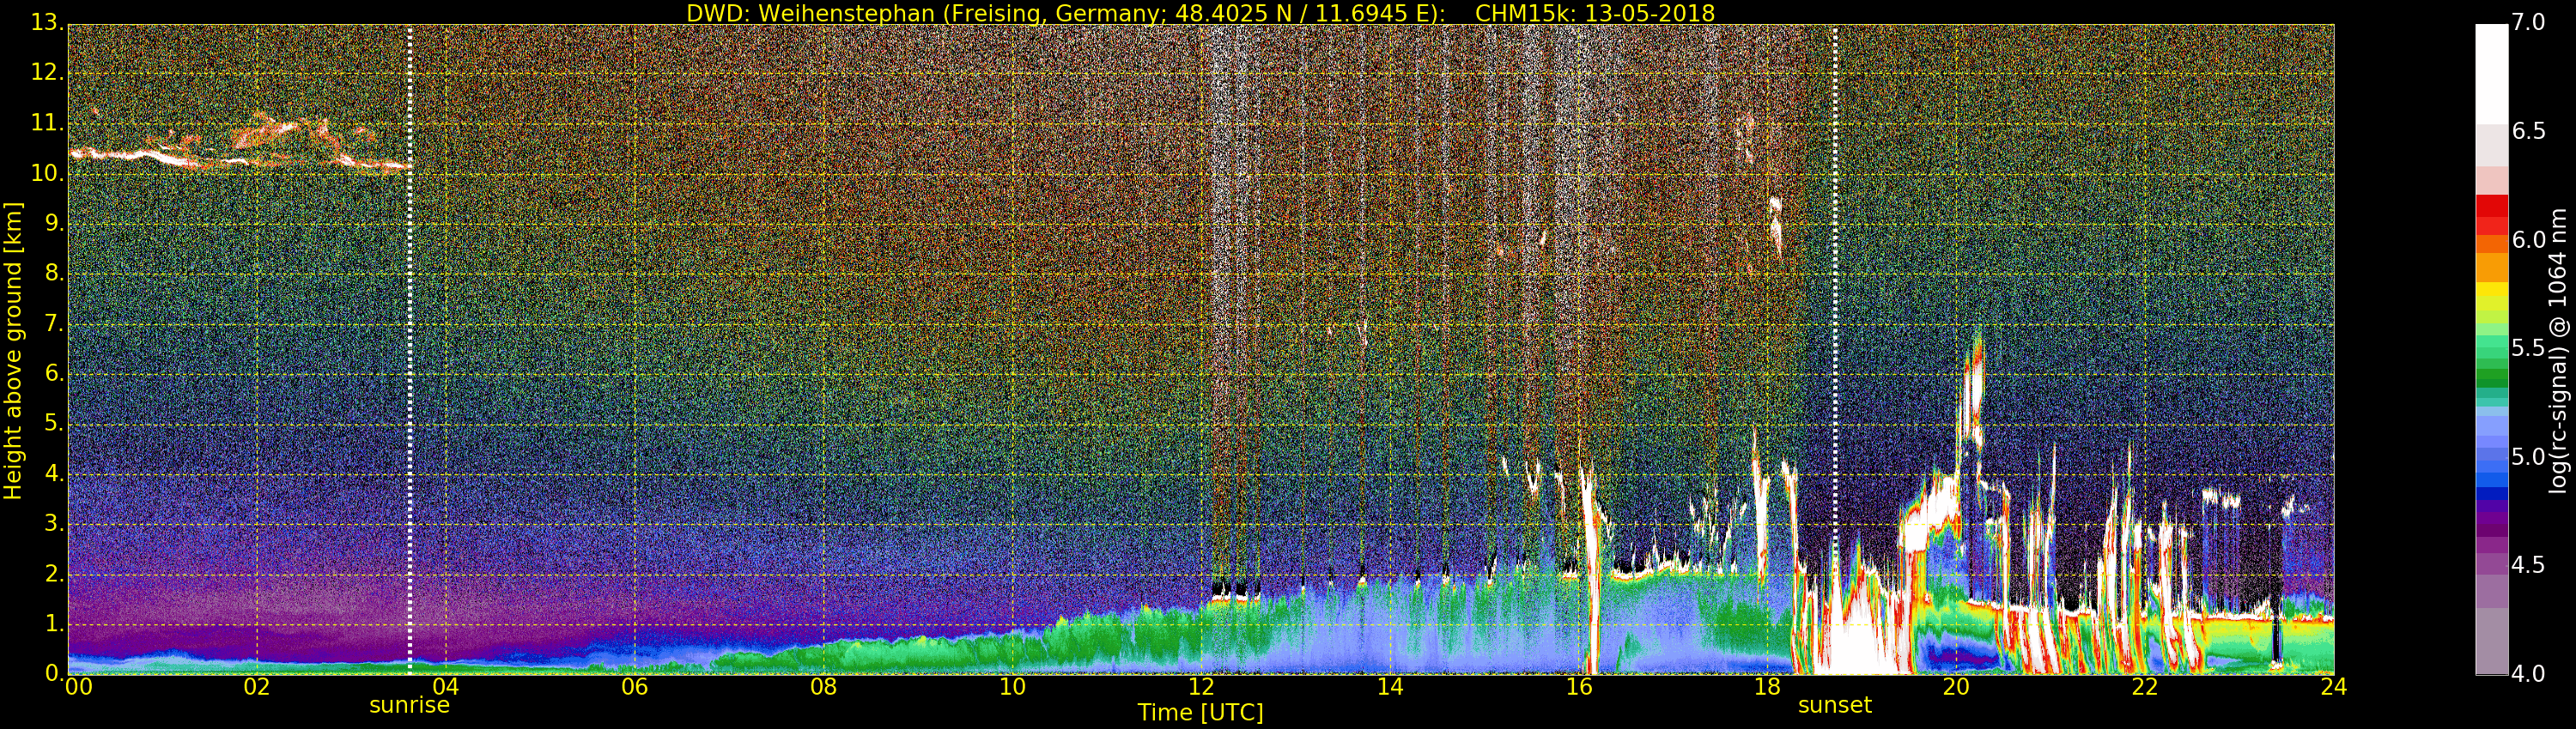The width and height of the screenshot is (2576, 729).
Task: Click the "sunset" label under the time axis
Action: tap(1835, 705)
